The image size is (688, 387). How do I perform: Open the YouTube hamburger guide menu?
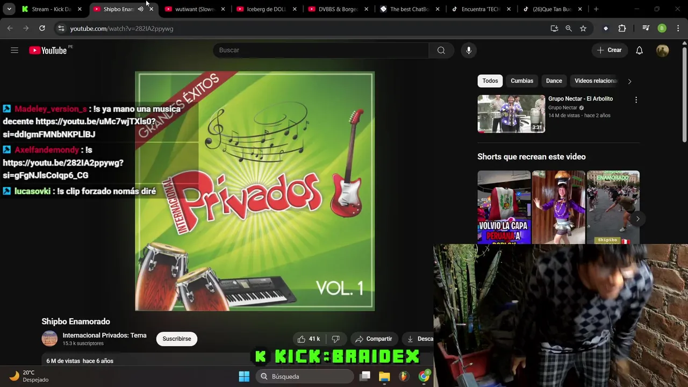pos(15,50)
